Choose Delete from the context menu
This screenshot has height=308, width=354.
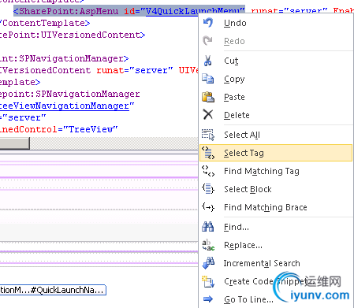click(x=276, y=115)
